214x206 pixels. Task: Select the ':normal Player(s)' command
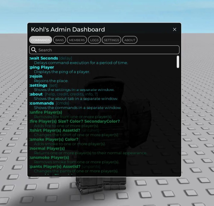pos(47,148)
